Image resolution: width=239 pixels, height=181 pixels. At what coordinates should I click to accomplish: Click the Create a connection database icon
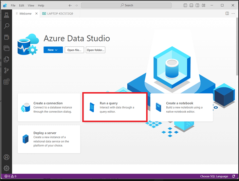[25, 107]
